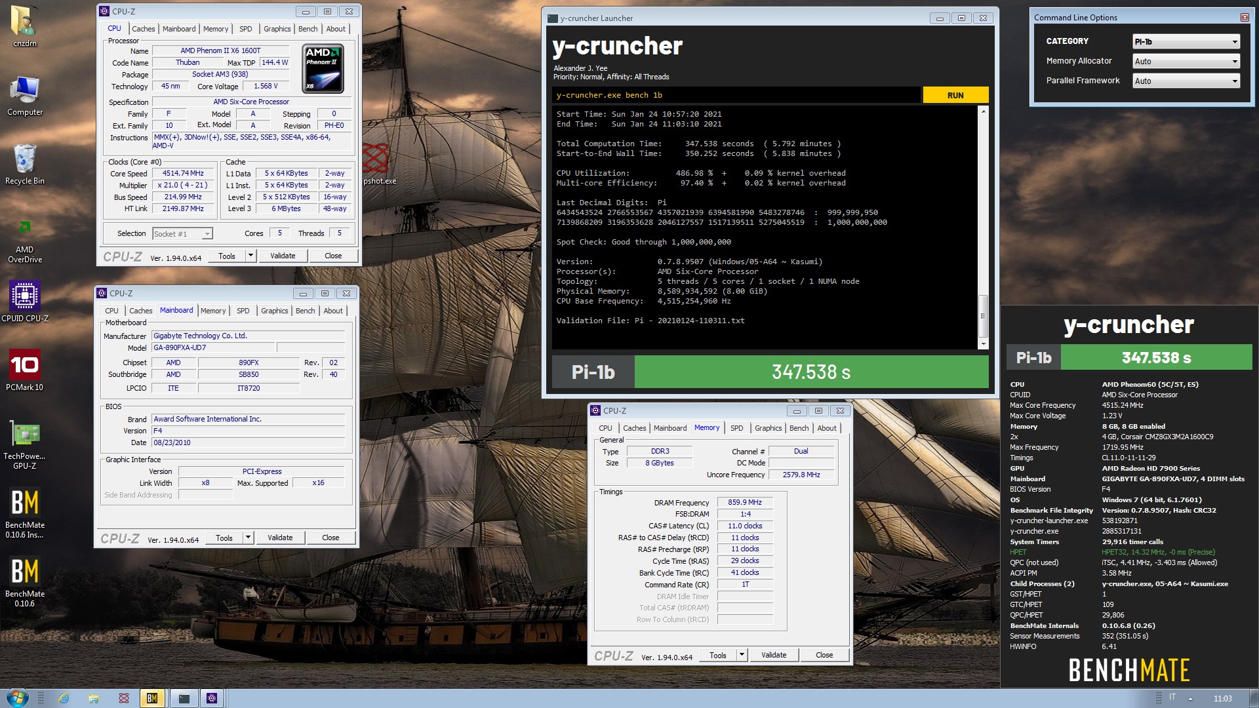Viewport: 1259px width, 708px height.
Task: Switch to BenchMate taskbar button
Action: [x=152, y=698]
